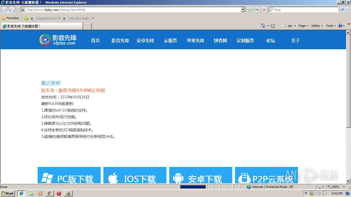
Task: Click the 版本号：影音先锋9.9.998云3D版 text
Action: [x=73, y=90]
